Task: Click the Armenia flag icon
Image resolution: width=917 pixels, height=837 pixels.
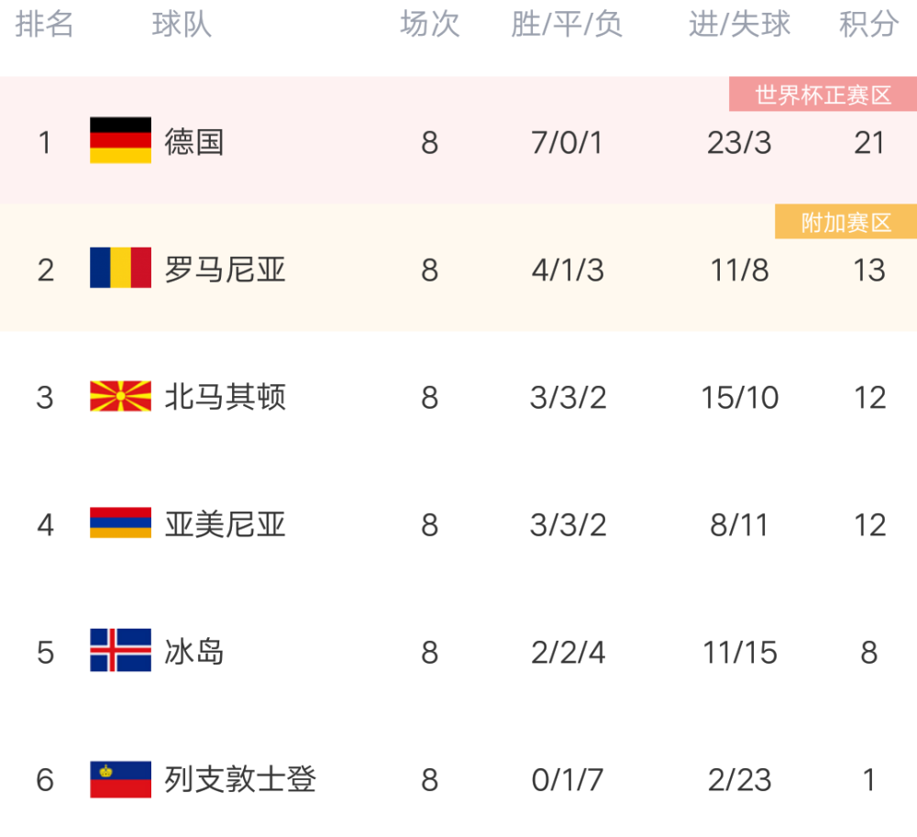Action: tap(120, 523)
